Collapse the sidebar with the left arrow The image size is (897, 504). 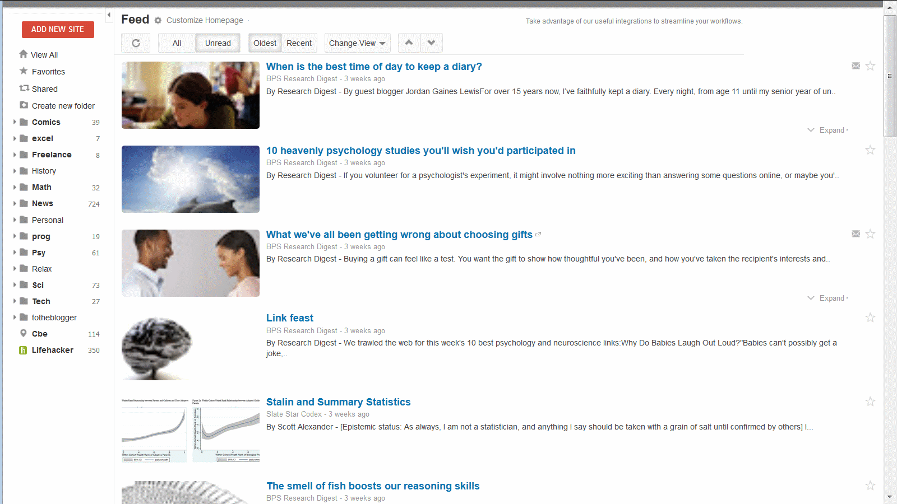[x=109, y=15]
